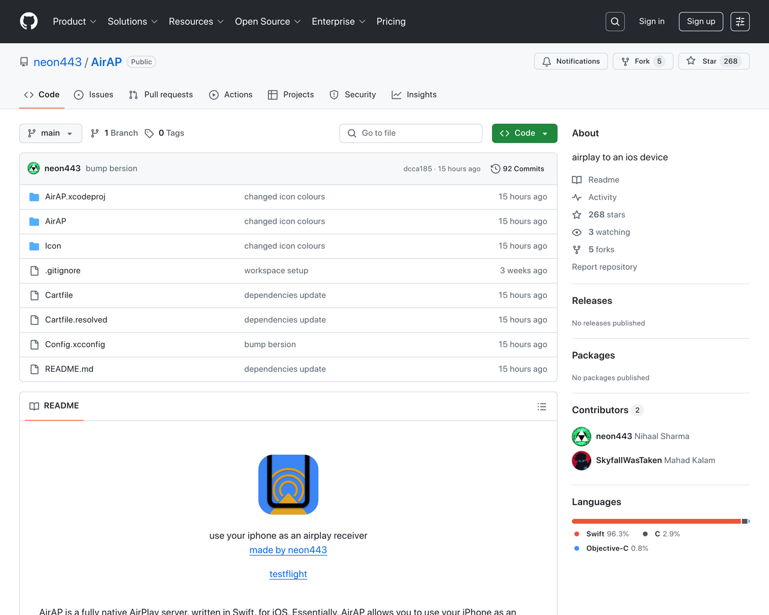Click the bell icon in Notifications
The width and height of the screenshot is (769, 615).
point(547,61)
